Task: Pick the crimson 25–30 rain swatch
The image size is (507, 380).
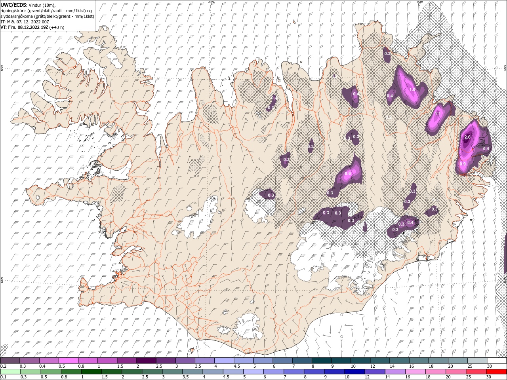Action: pos(476,372)
